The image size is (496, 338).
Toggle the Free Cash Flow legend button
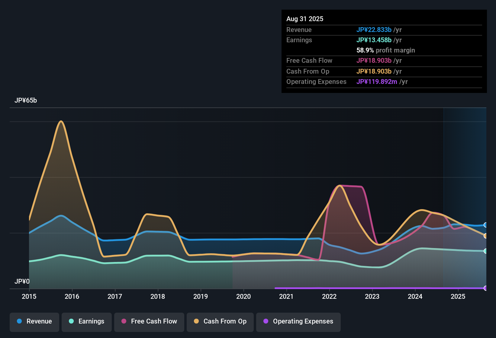(x=149, y=322)
